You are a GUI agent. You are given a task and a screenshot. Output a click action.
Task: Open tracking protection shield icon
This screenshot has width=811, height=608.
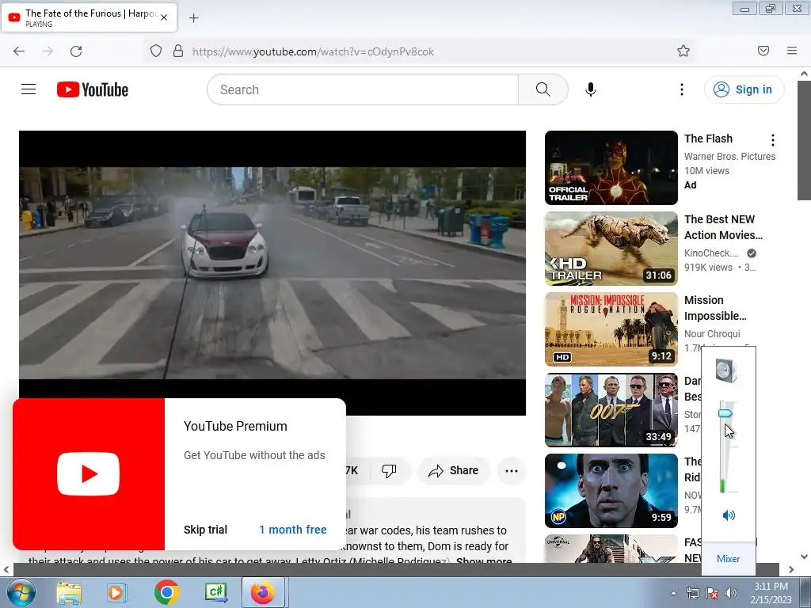point(156,51)
